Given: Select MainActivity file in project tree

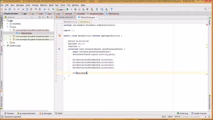Looking at the screenshot, I should pos(27,33).
